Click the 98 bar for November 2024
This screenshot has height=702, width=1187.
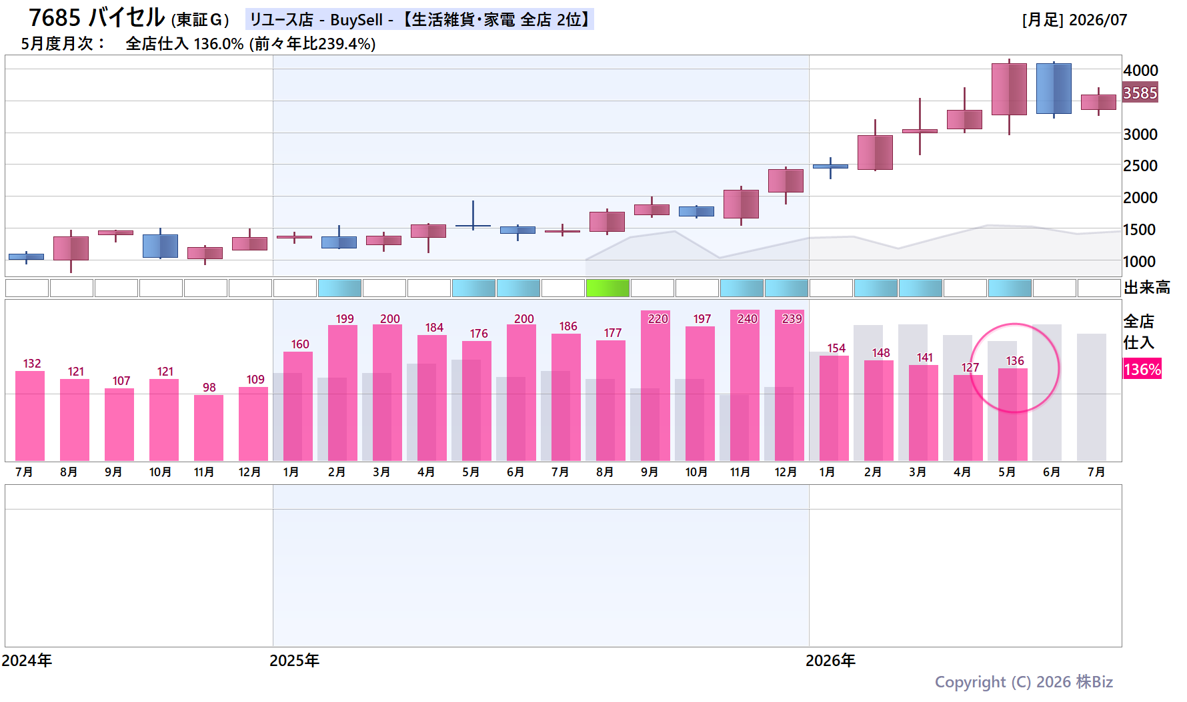(x=209, y=428)
